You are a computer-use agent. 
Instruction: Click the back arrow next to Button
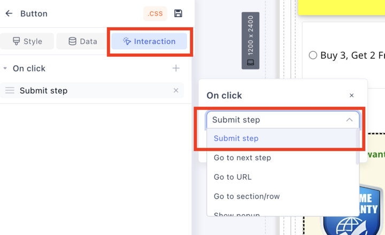tap(9, 14)
